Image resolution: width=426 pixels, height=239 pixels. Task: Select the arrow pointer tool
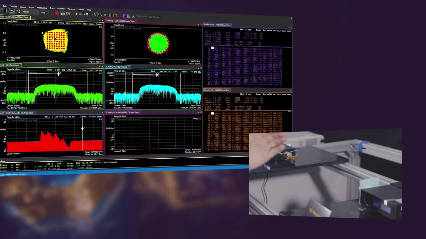click(x=95, y=15)
